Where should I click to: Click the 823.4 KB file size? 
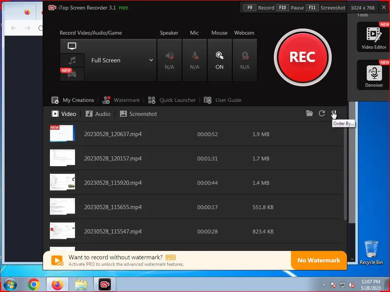263,232
